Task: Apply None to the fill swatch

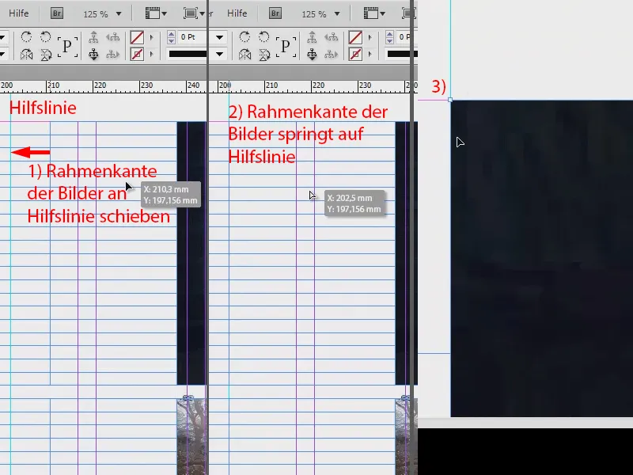Action: click(x=138, y=36)
